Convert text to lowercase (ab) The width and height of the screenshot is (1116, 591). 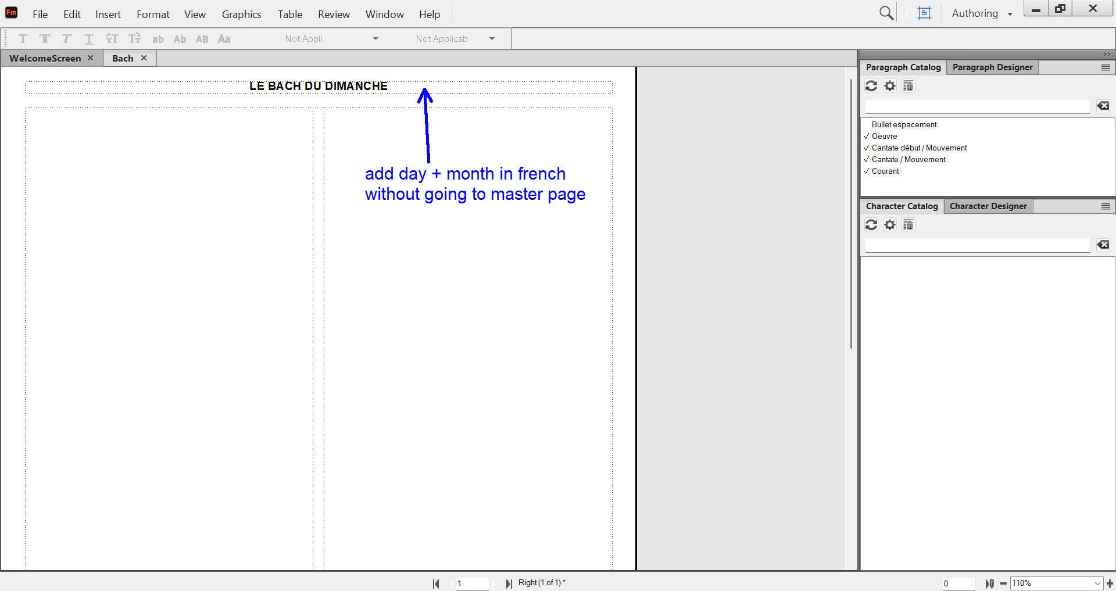pyautogui.click(x=158, y=39)
